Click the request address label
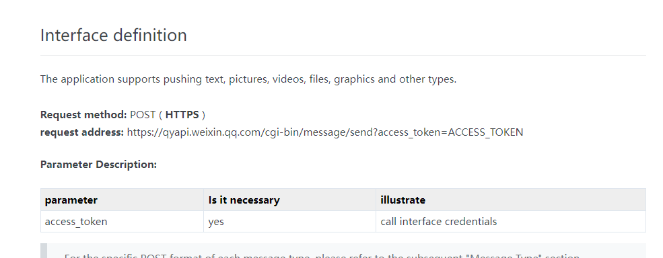Viewport: 663px width, 258px height. [82, 132]
